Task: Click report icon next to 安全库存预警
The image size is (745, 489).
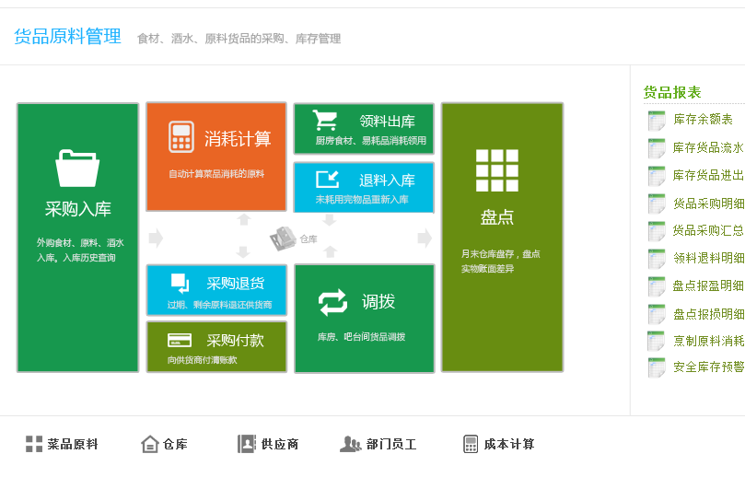Action: pyautogui.click(x=657, y=367)
